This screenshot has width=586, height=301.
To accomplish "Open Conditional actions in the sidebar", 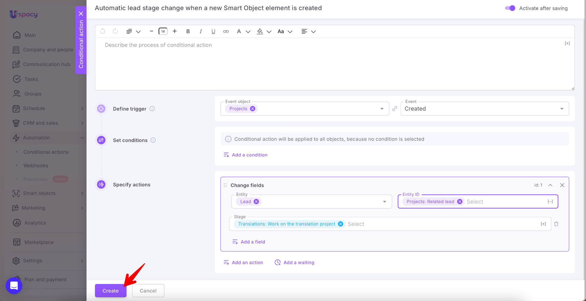I will (x=46, y=152).
